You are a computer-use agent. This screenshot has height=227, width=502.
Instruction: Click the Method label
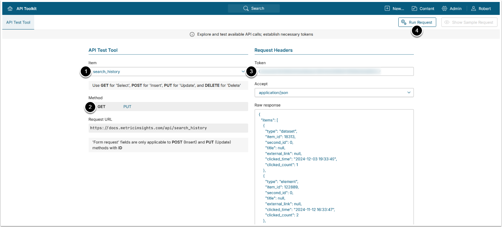click(x=96, y=98)
